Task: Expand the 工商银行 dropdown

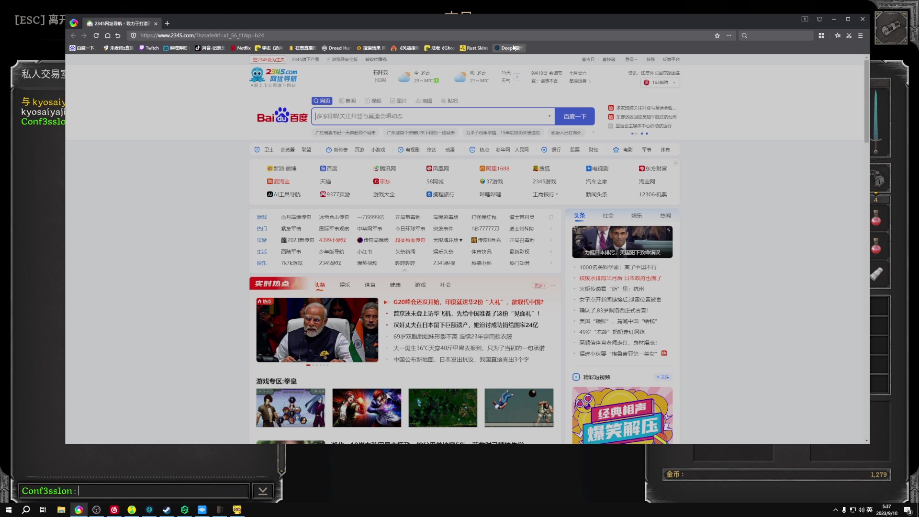Action: [x=557, y=195]
